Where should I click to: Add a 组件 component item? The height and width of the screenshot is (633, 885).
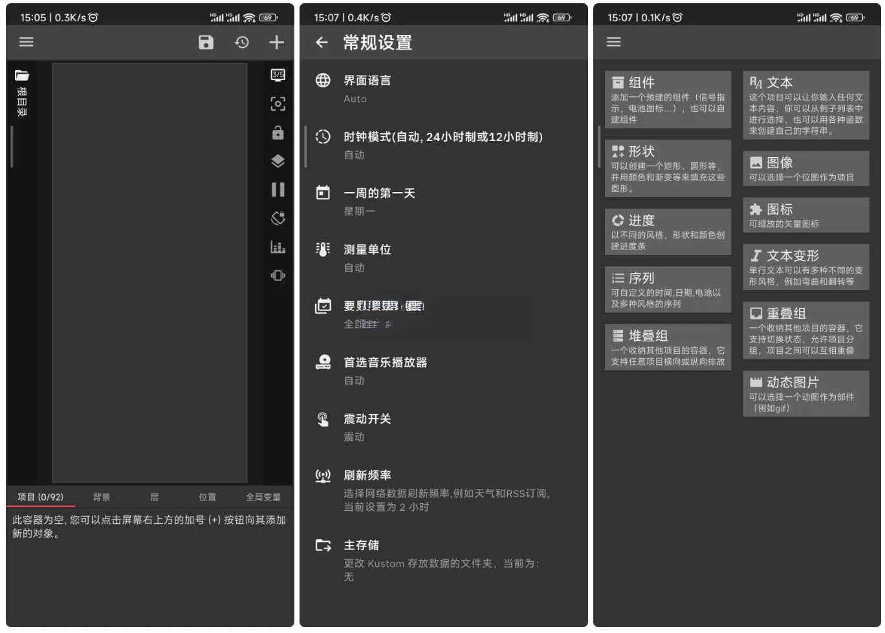coord(668,99)
